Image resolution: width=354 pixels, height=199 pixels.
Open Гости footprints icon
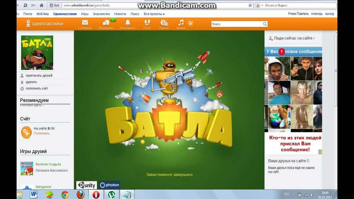coord(147,23)
